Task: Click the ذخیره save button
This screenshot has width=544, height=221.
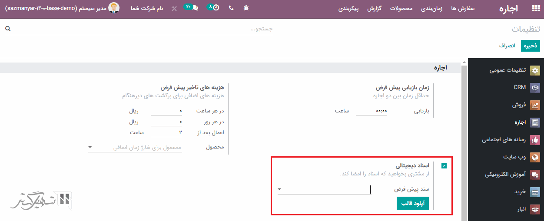Action: [530, 46]
